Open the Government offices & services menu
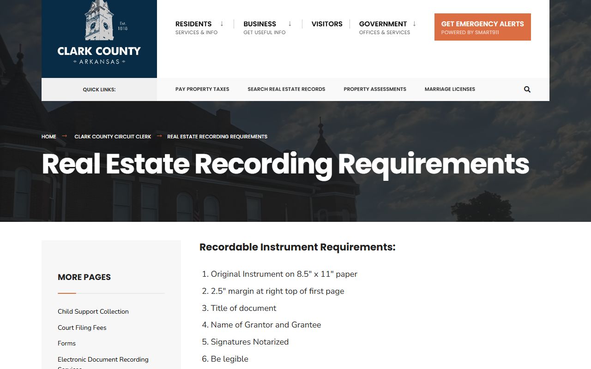 pyautogui.click(x=385, y=27)
